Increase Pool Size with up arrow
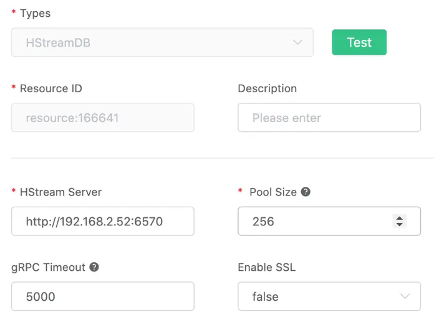Image resolution: width=434 pixels, height=330 pixels. [x=400, y=218]
